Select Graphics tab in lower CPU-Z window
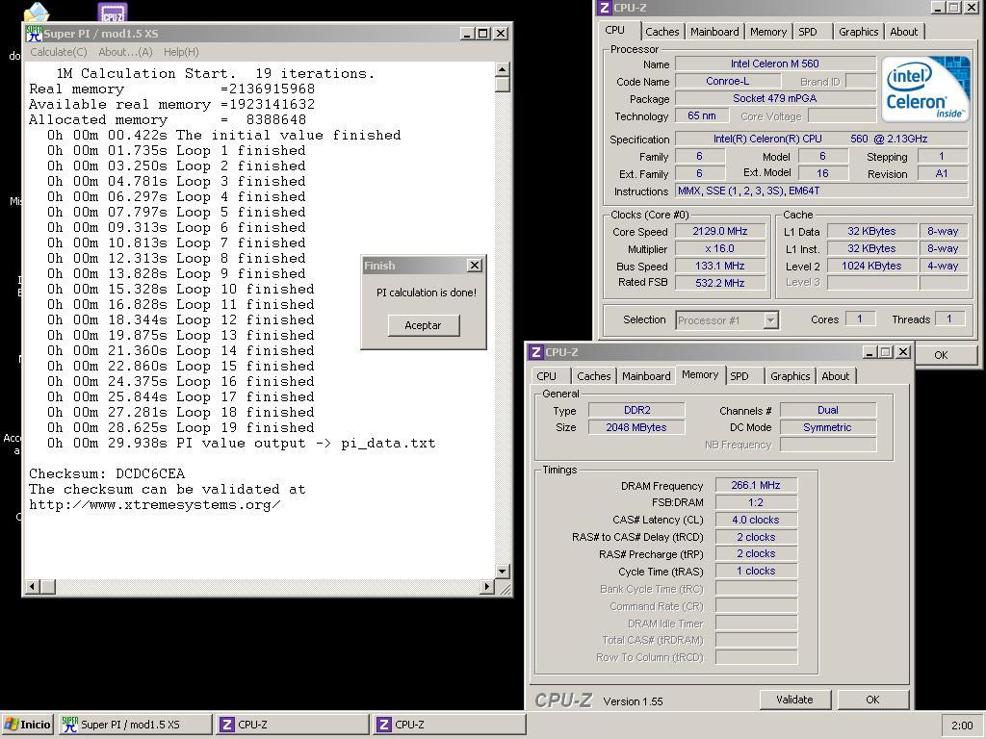The image size is (986, 739). (x=790, y=376)
